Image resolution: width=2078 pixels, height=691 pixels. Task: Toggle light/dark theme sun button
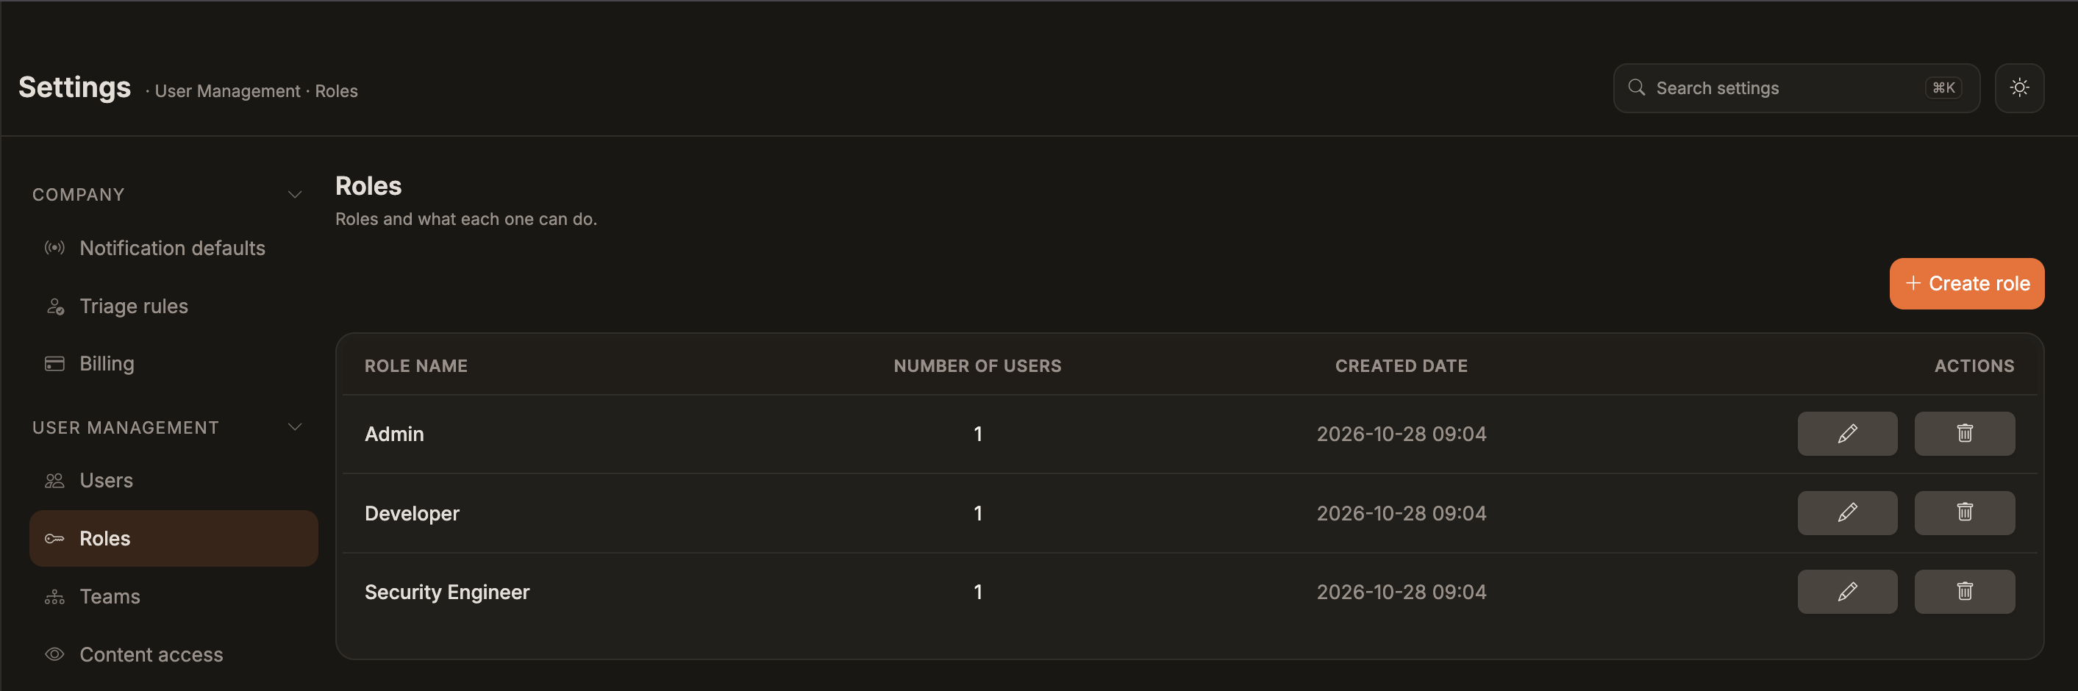[x=2019, y=88]
